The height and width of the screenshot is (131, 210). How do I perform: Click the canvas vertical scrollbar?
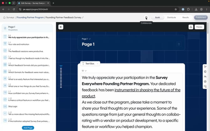pos(208,28)
